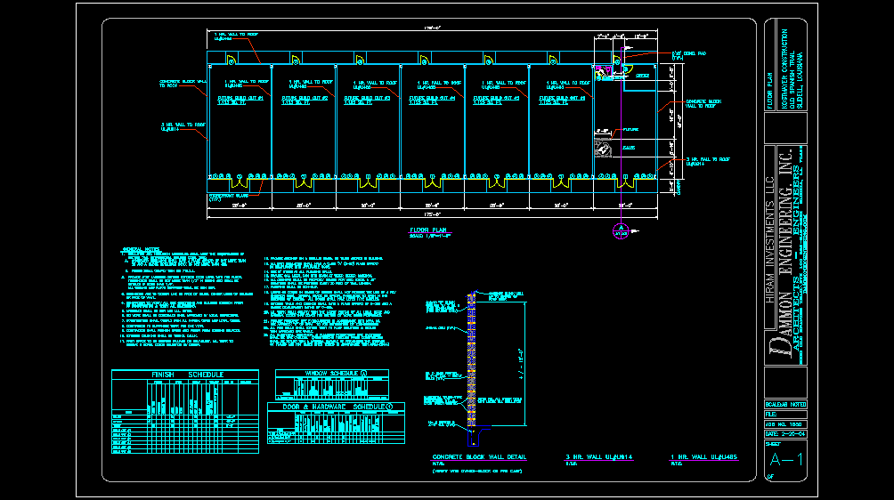Select the Floor Plan title text
Screen dimensions: 894x500
click(427, 230)
